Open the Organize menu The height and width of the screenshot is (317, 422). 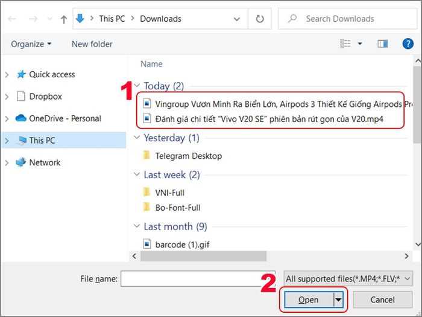31,44
